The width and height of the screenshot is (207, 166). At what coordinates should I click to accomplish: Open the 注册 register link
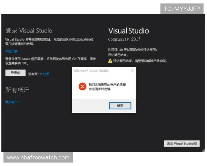click(46, 74)
